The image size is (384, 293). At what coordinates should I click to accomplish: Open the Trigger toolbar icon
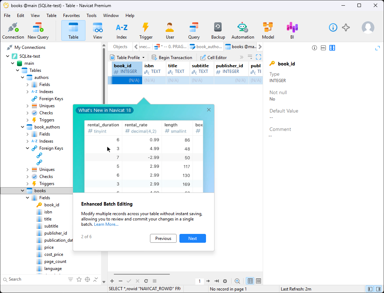[146, 30]
